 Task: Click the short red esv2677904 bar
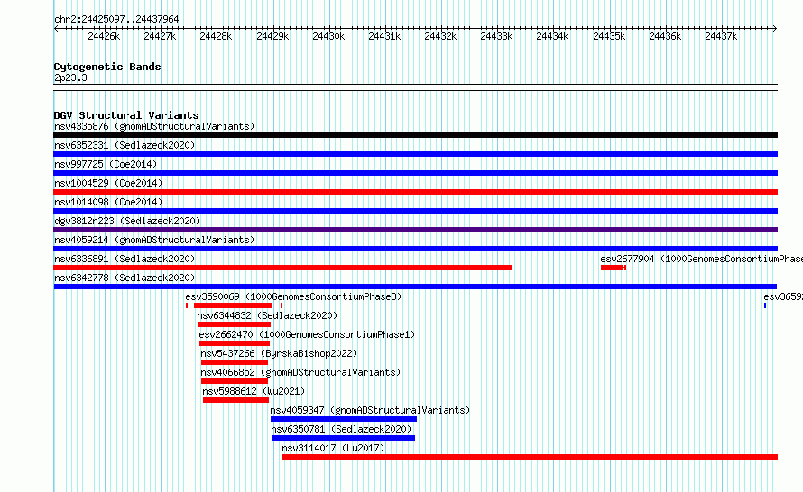613,268
